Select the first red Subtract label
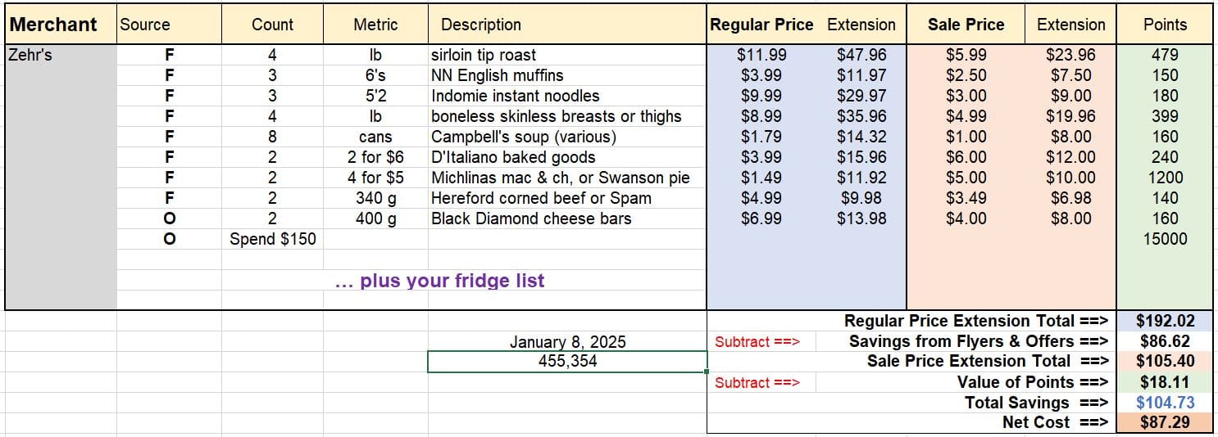1218x437 pixels. click(757, 342)
